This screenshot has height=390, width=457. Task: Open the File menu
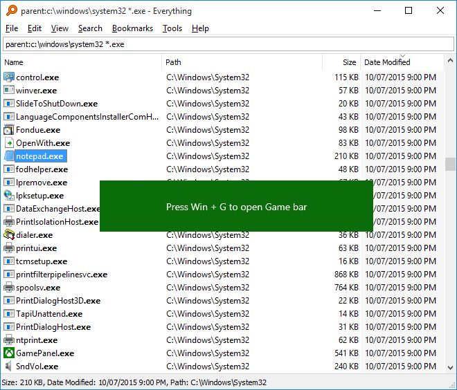[12, 28]
